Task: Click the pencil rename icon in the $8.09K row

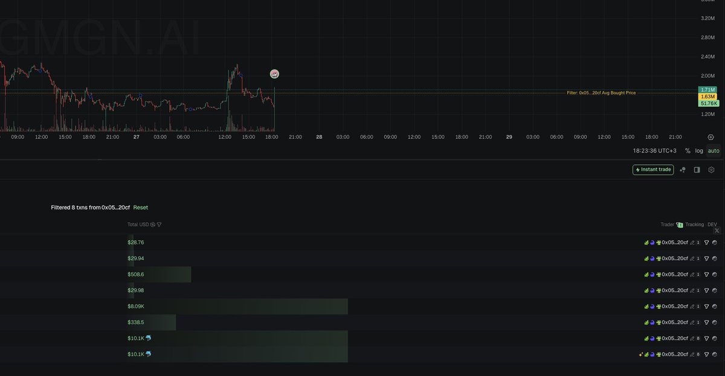Action: 692,307
